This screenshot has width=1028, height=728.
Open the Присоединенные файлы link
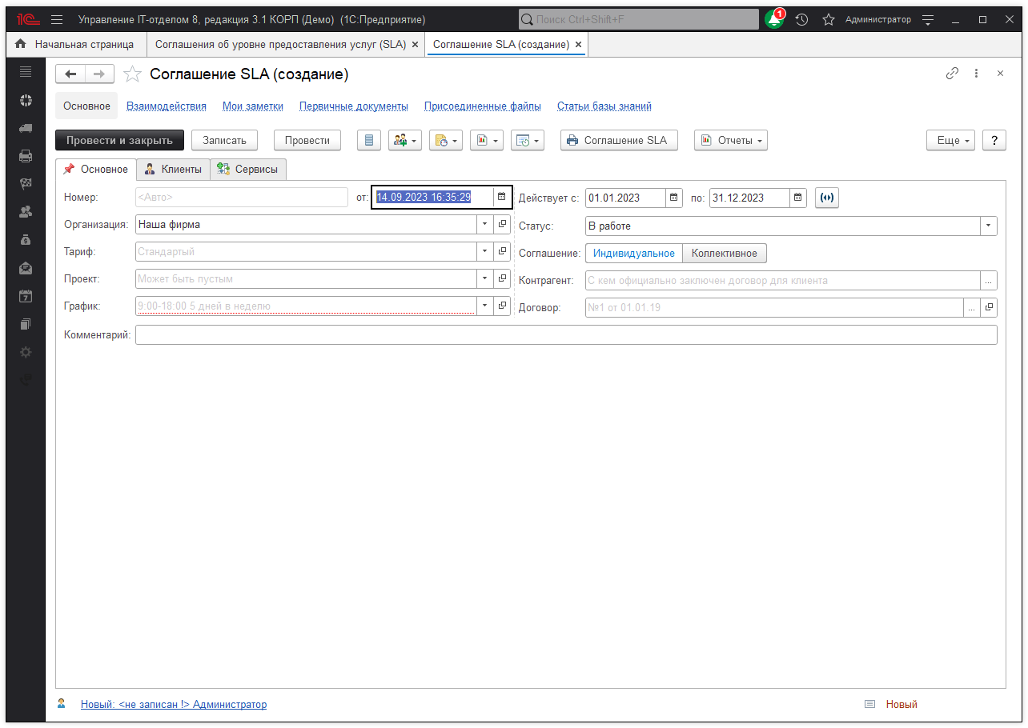click(x=482, y=106)
